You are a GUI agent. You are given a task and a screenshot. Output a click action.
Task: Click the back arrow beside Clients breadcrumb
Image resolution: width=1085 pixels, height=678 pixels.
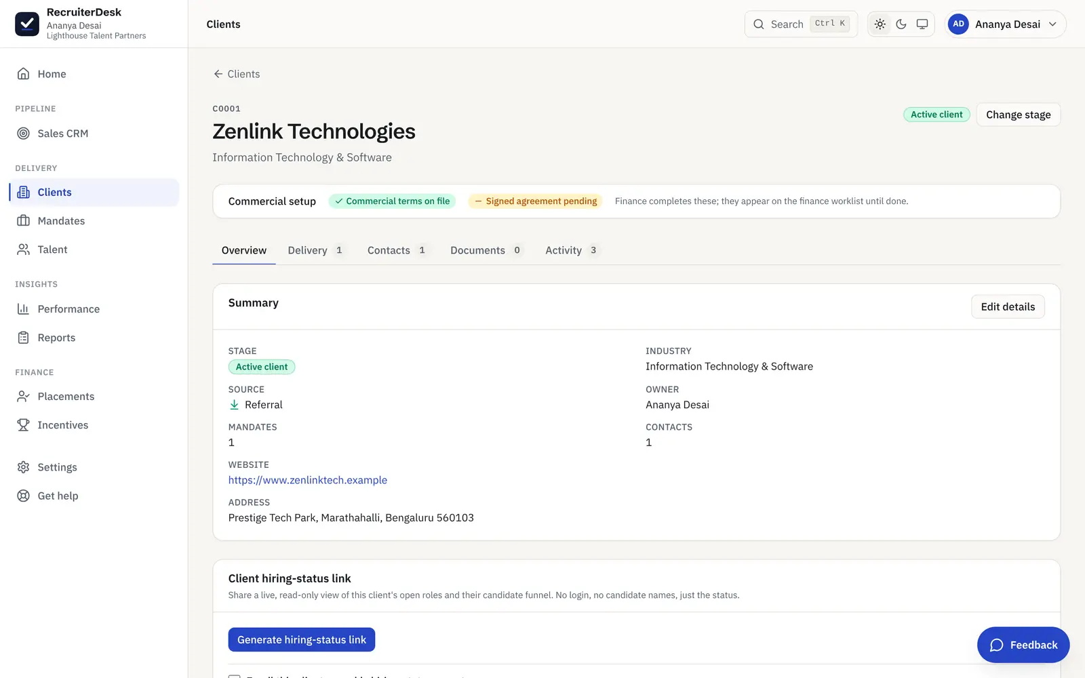218,74
